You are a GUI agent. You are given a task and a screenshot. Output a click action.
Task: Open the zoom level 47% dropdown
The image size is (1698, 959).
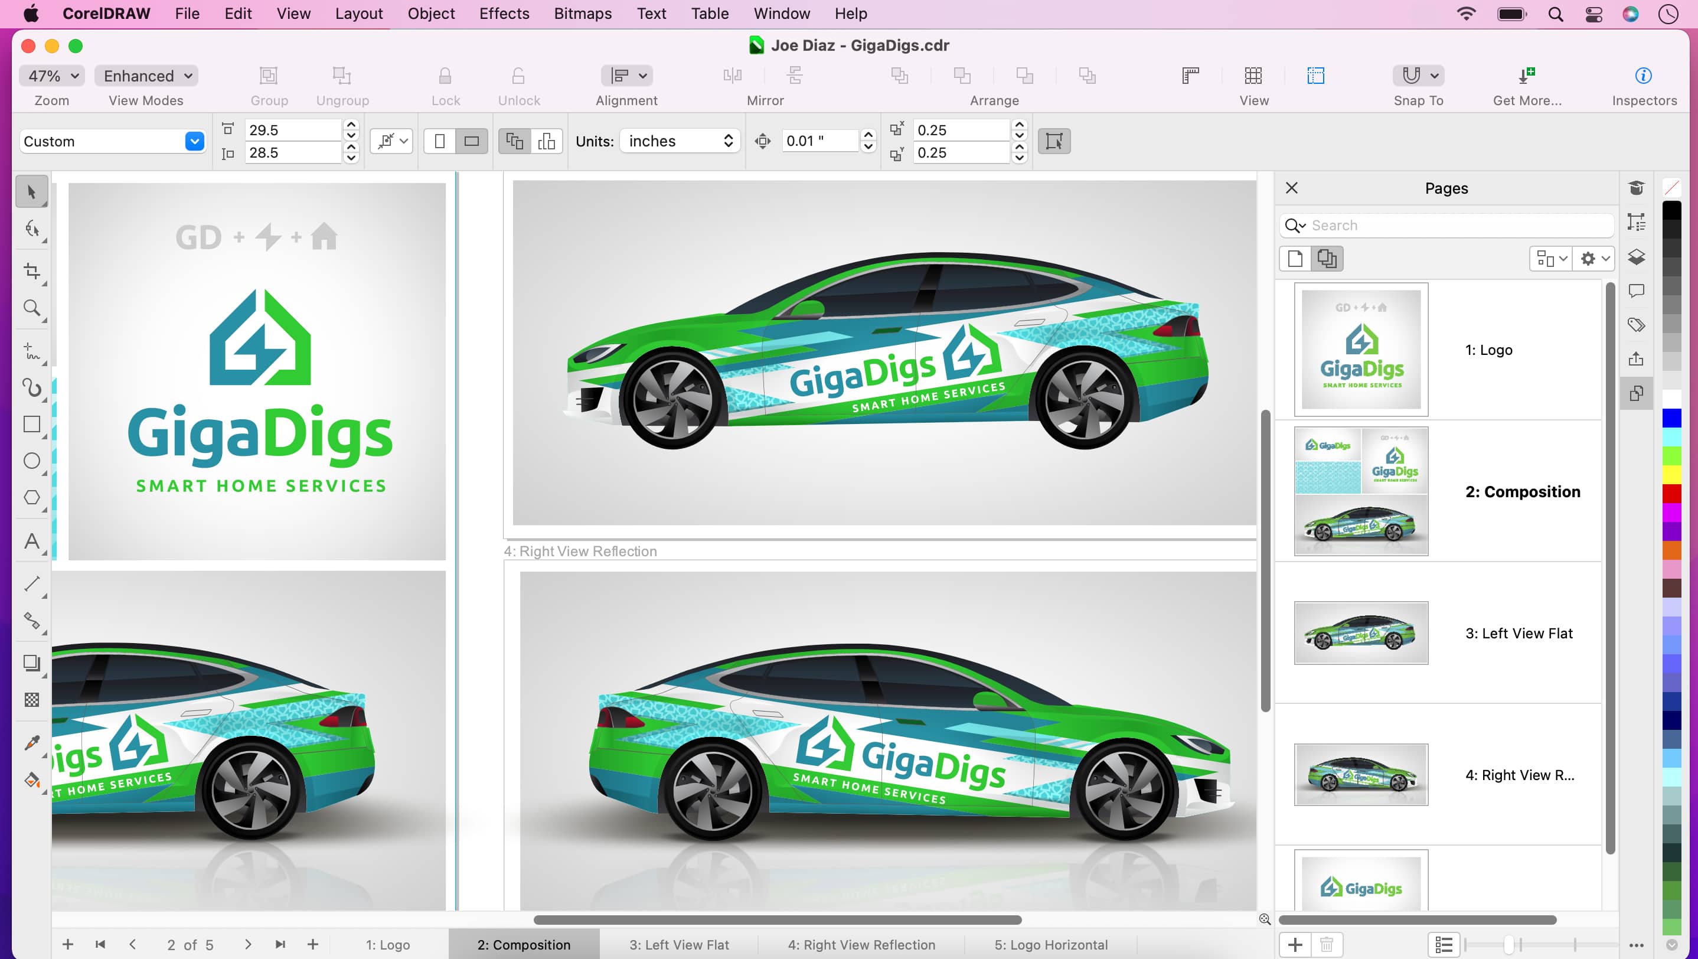point(51,75)
